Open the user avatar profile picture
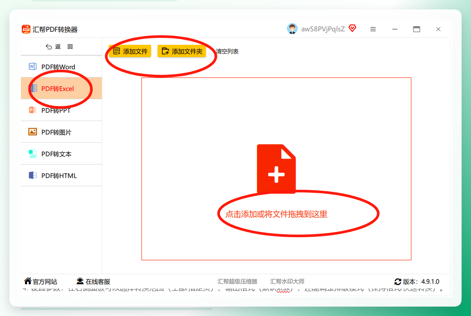The image size is (471, 316). (292, 29)
